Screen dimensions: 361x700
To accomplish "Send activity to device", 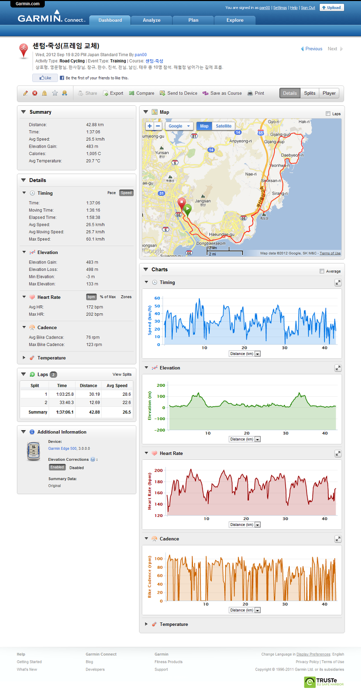I will tap(178, 93).
